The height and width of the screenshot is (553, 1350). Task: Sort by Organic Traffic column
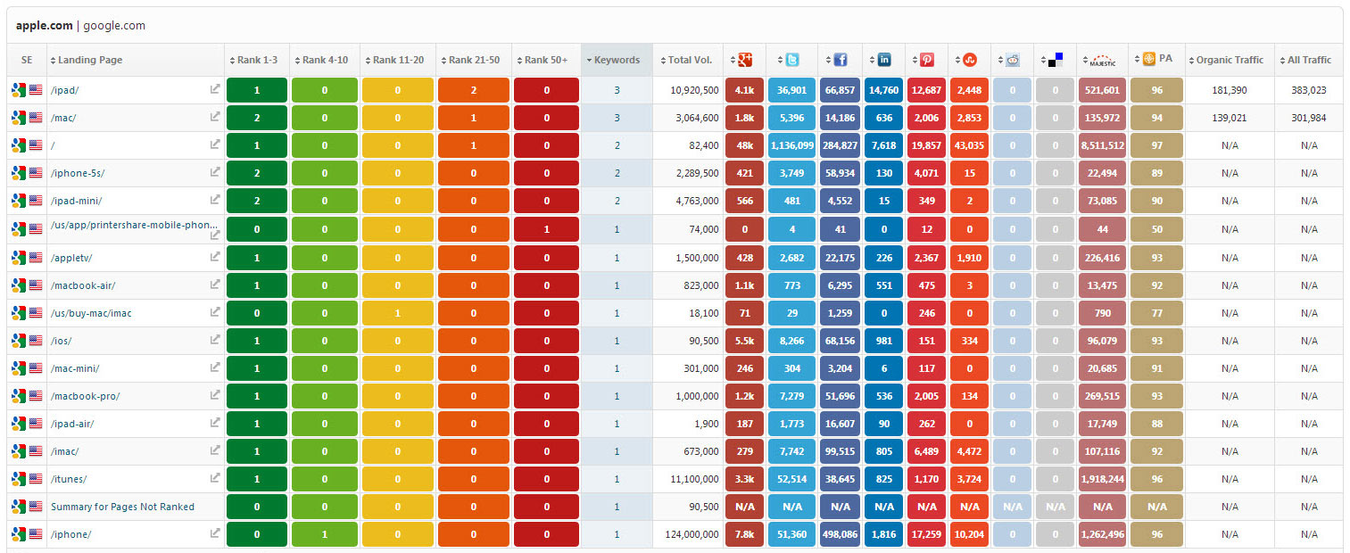point(1230,60)
